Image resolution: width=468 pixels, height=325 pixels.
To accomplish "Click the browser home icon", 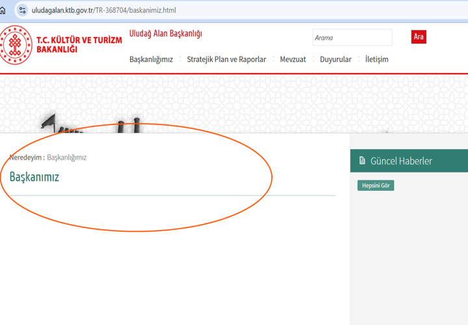I will click(x=3, y=10).
